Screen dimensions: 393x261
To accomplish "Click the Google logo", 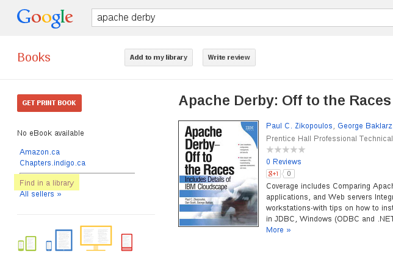I will tap(45, 18).
